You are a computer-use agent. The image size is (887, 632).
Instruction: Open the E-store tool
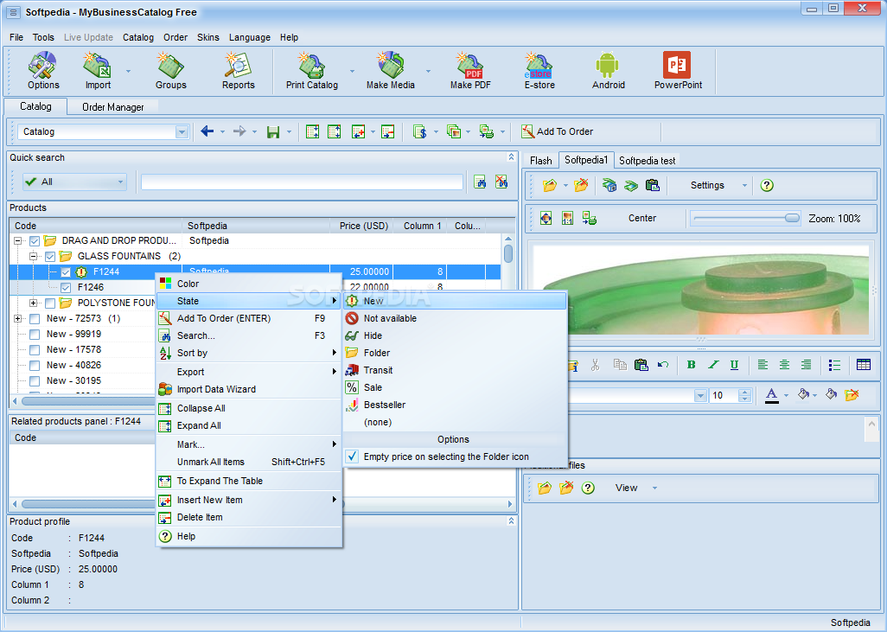[x=539, y=71]
